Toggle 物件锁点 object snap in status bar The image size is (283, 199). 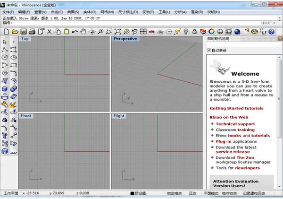point(229,193)
